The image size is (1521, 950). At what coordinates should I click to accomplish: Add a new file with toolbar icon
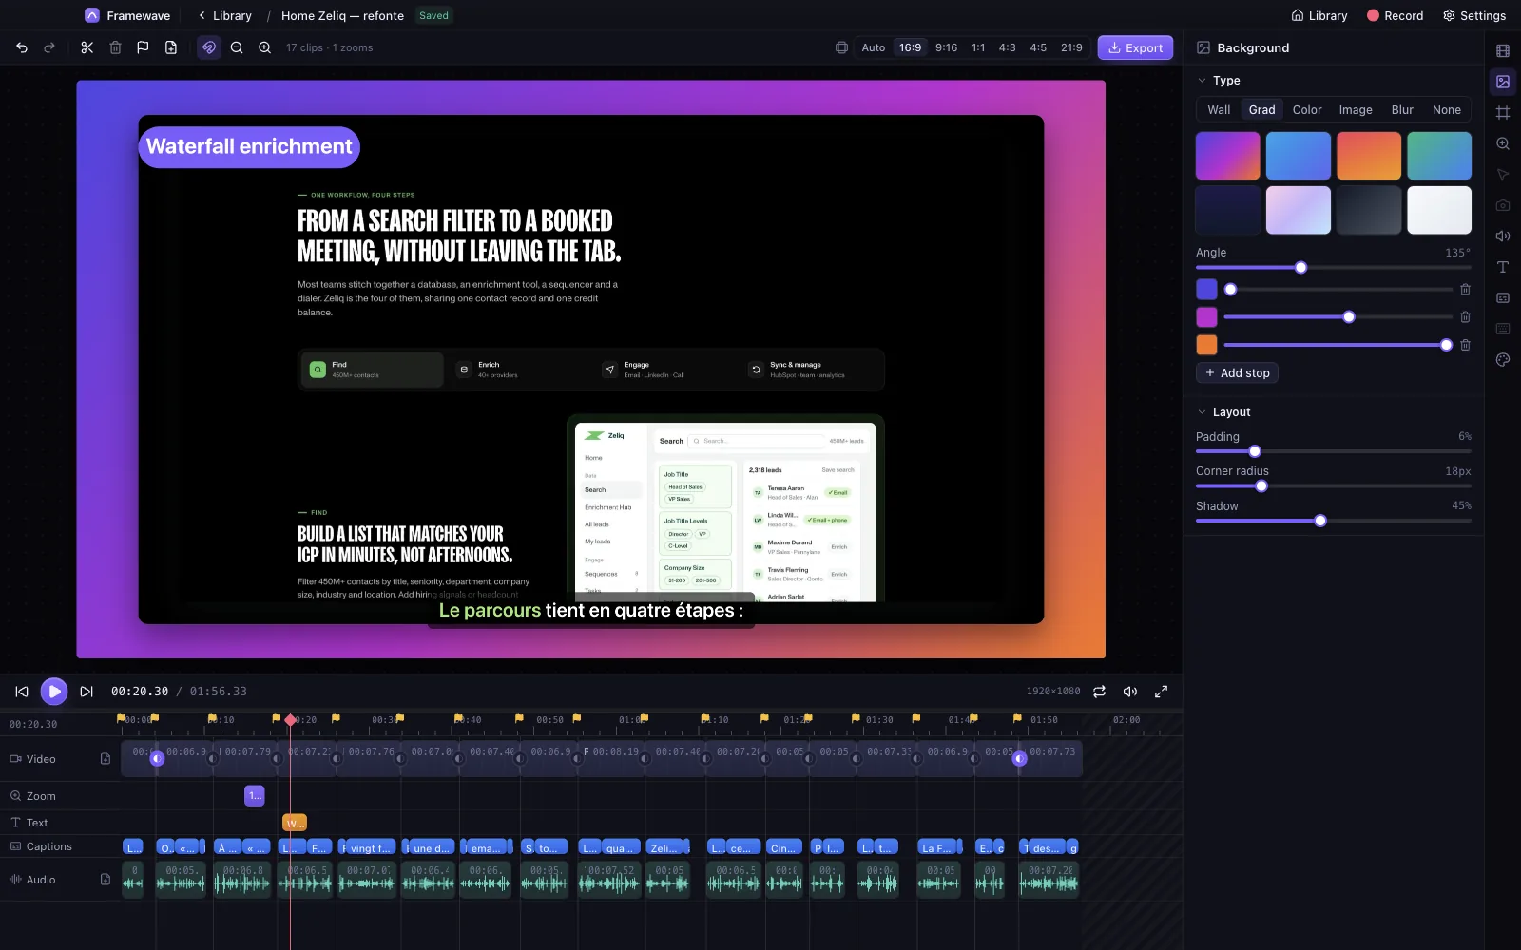tap(171, 47)
